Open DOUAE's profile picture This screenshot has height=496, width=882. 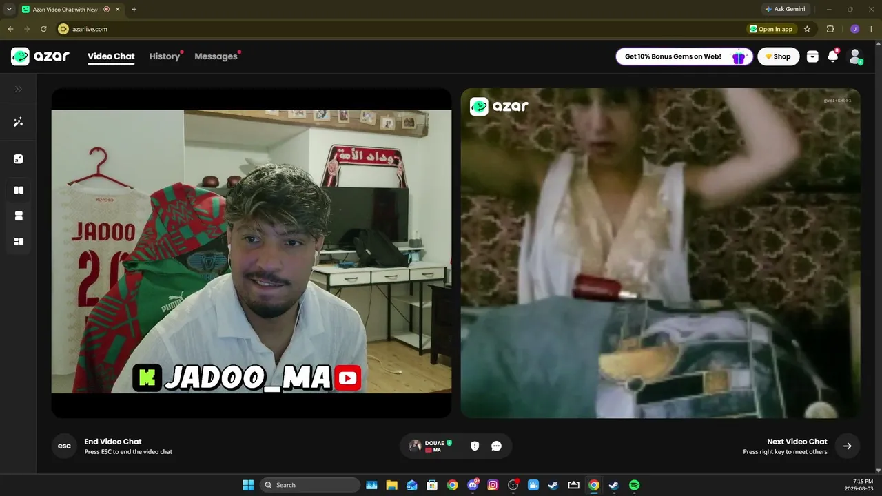415,446
